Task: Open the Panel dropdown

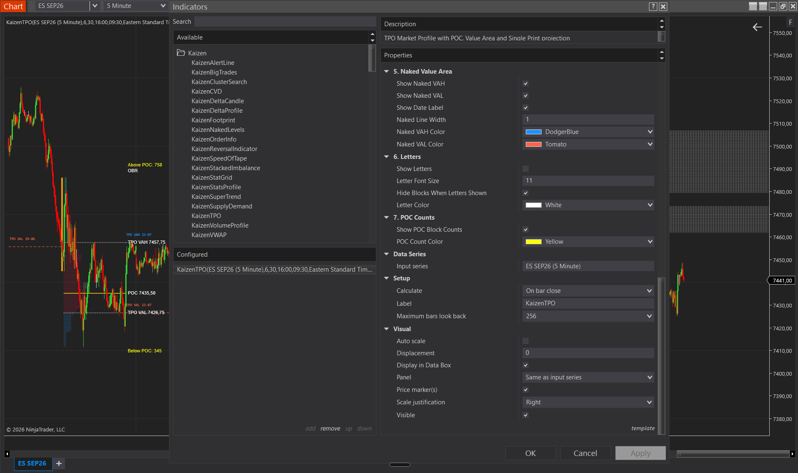Action: [x=588, y=377]
